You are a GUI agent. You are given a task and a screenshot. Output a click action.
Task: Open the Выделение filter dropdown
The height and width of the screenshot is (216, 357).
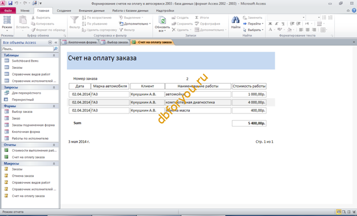(131, 18)
